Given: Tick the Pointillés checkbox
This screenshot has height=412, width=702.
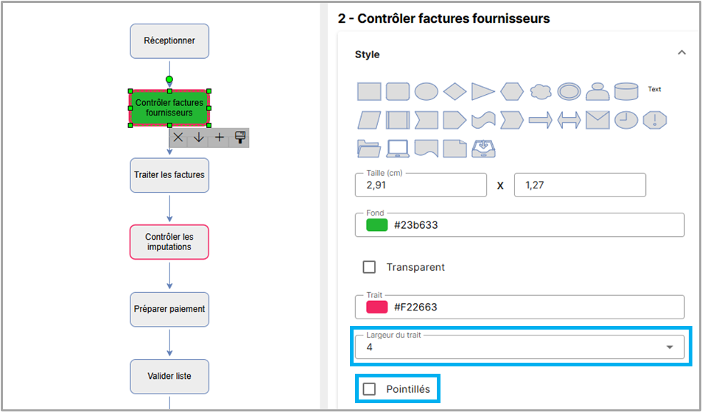Looking at the screenshot, I should pyautogui.click(x=370, y=389).
